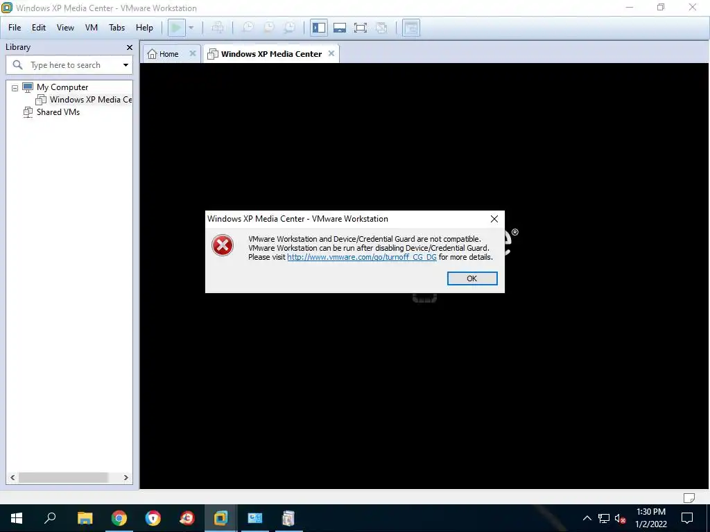Click OK in the error dialog
Image resolution: width=710 pixels, height=532 pixels.
coord(471,278)
